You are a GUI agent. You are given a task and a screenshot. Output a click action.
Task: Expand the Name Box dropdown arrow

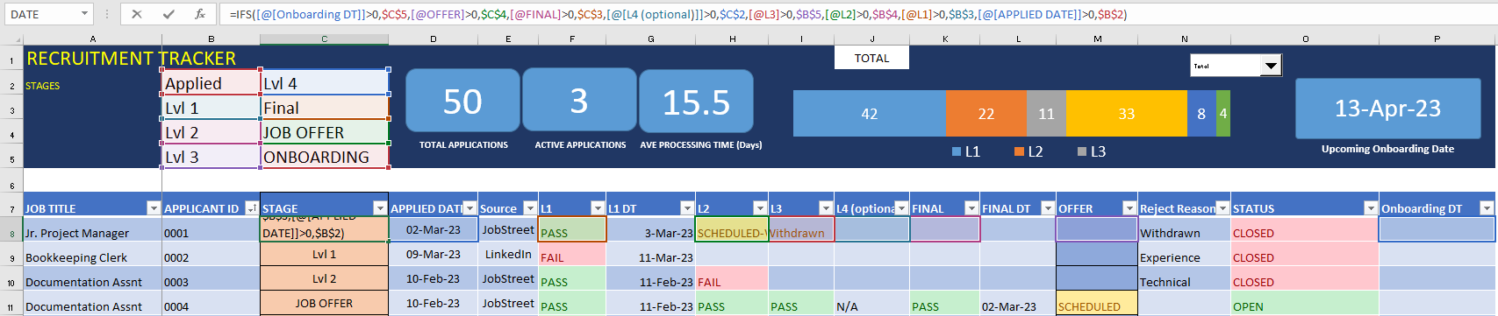click(84, 14)
